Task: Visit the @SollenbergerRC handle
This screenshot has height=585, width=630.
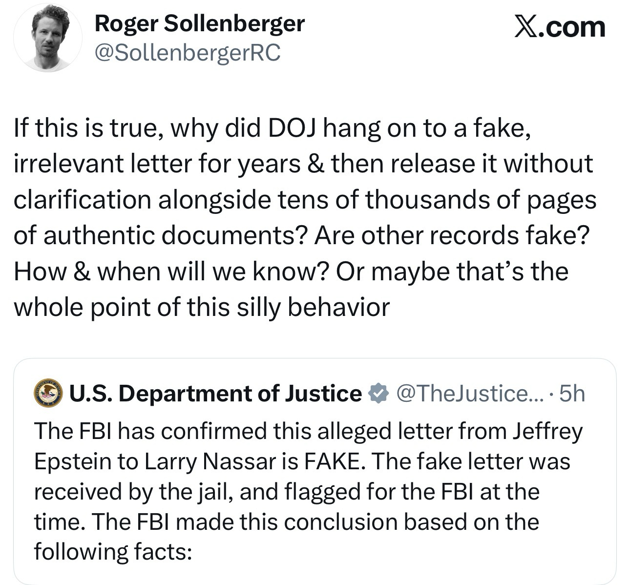Action: (187, 52)
